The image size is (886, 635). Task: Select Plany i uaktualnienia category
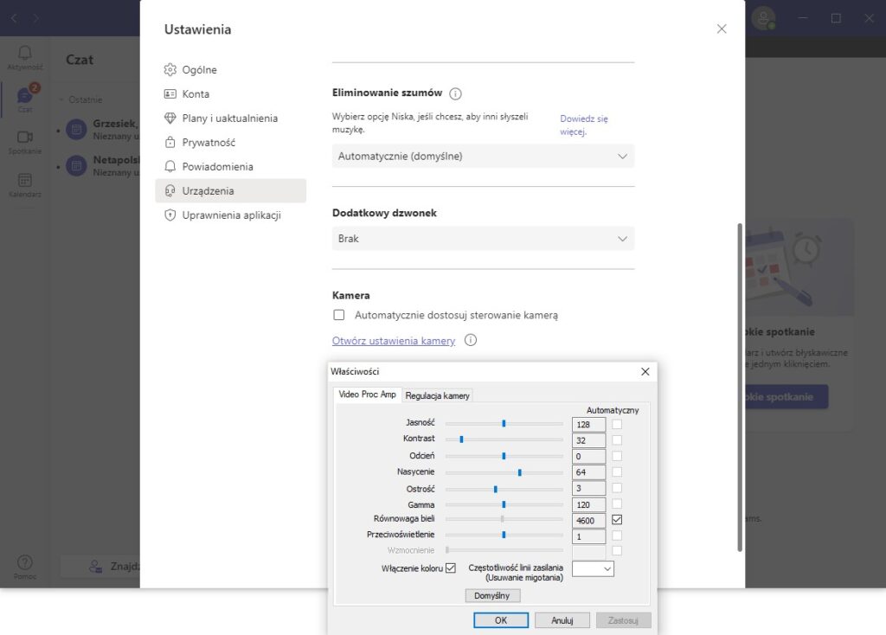(230, 118)
